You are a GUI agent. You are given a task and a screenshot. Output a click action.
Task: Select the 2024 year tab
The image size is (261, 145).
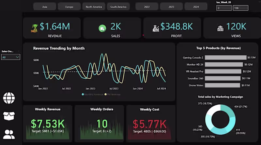pos(196,7)
